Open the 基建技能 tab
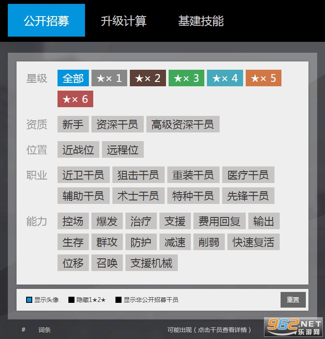This screenshot has width=325, height=339. 201,21
